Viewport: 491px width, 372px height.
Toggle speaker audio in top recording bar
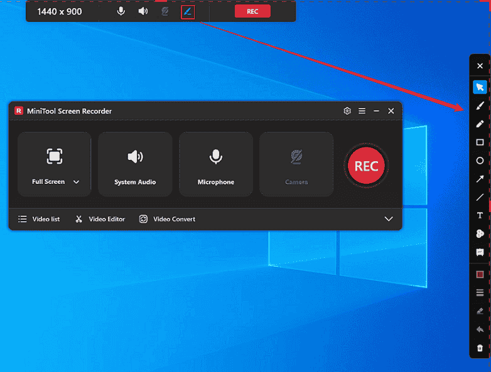(x=143, y=11)
